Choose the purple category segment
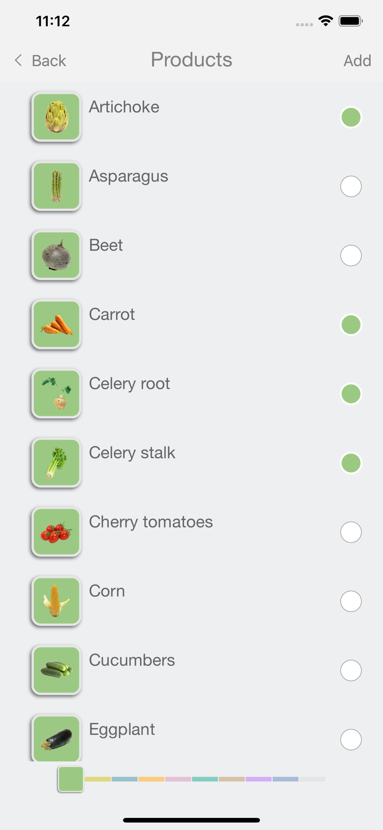This screenshot has height=830, width=383. click(x=259, y=779)
